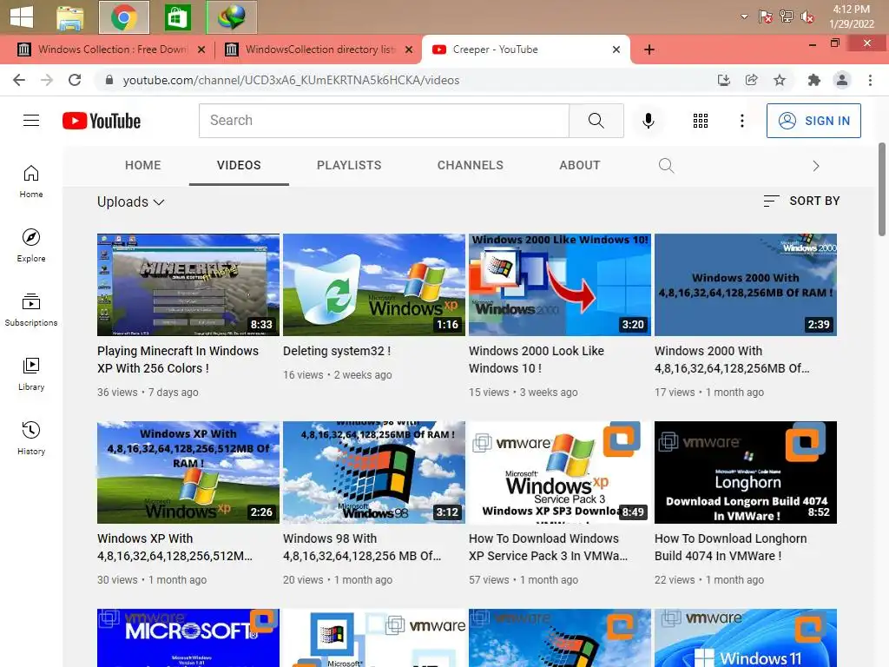The image size is (889, 667).
Task: Open a new browser tab
Action: click(649, 50)
